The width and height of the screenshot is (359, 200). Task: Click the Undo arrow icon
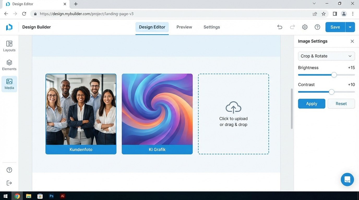(x=279, y=27)
